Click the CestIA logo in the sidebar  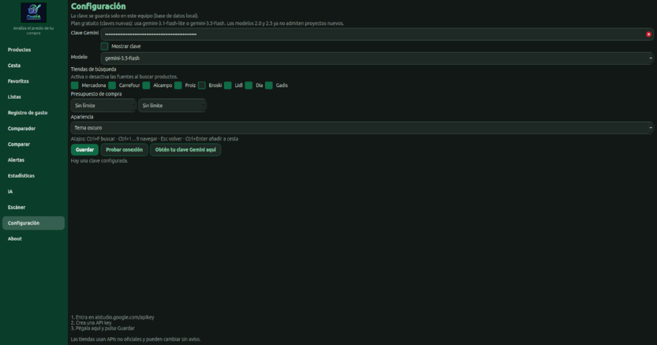(33, 13)
